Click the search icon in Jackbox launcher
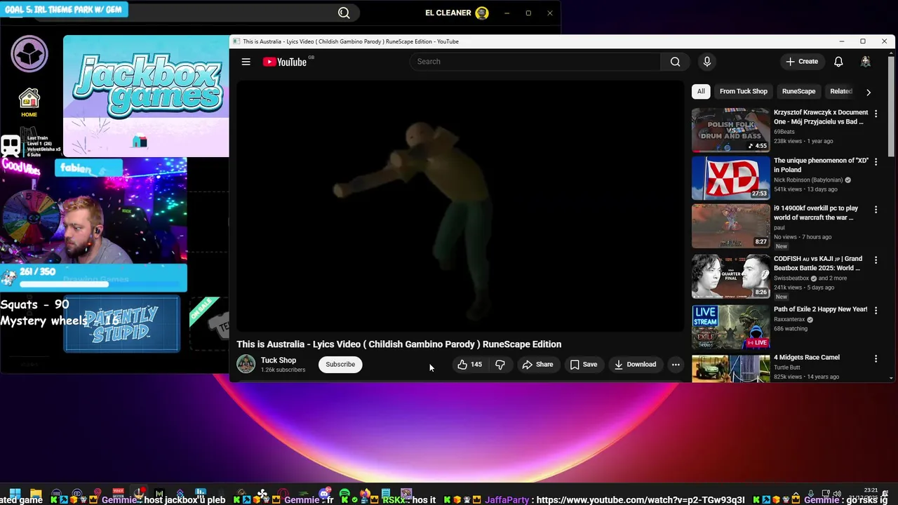This screenshot has height=505, width=898. click(x=344, y=13)
